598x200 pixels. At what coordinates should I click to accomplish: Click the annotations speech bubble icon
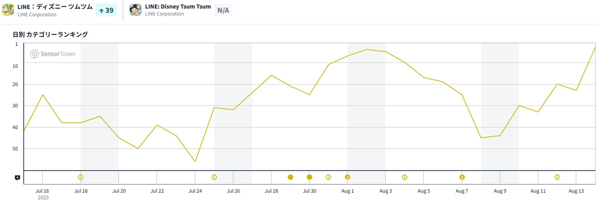(17, 178)
